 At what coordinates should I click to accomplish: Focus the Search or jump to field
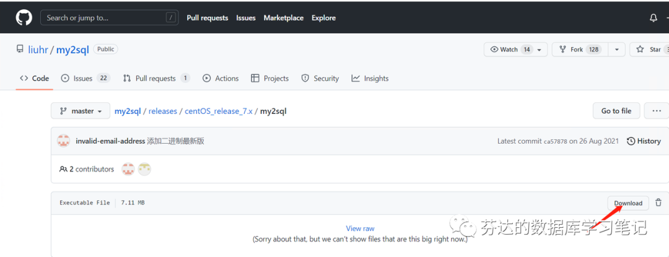pos(109,17)
